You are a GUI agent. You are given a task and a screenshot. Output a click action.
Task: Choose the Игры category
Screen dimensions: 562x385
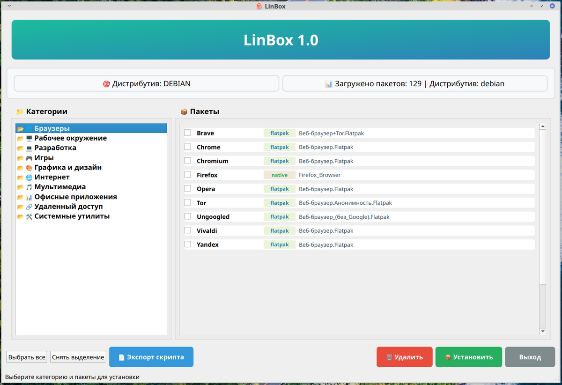(x=91, y=158)
